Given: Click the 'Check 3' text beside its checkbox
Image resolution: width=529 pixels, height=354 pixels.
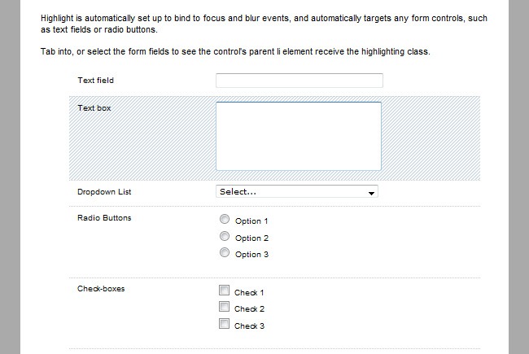Looking at the screenshot, I should point(249,326).
